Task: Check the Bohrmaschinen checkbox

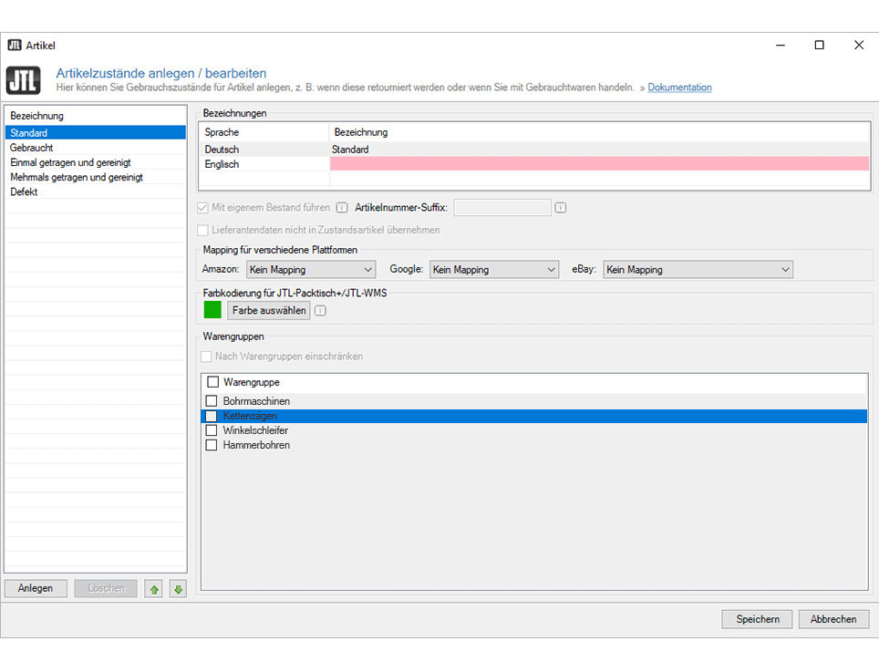Action: point(212,401)
